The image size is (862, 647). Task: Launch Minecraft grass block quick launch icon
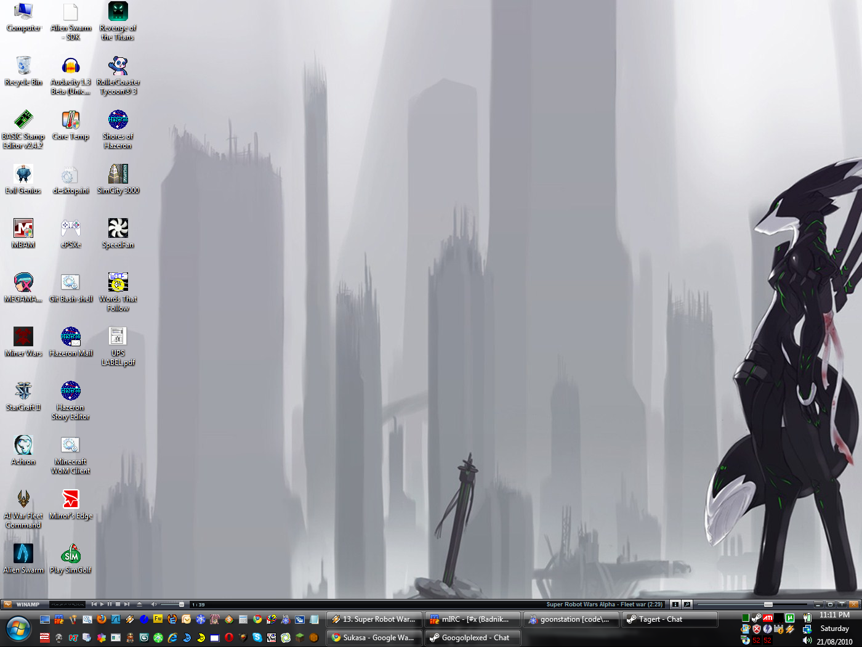pyautogui.click(x=300, y=638)
